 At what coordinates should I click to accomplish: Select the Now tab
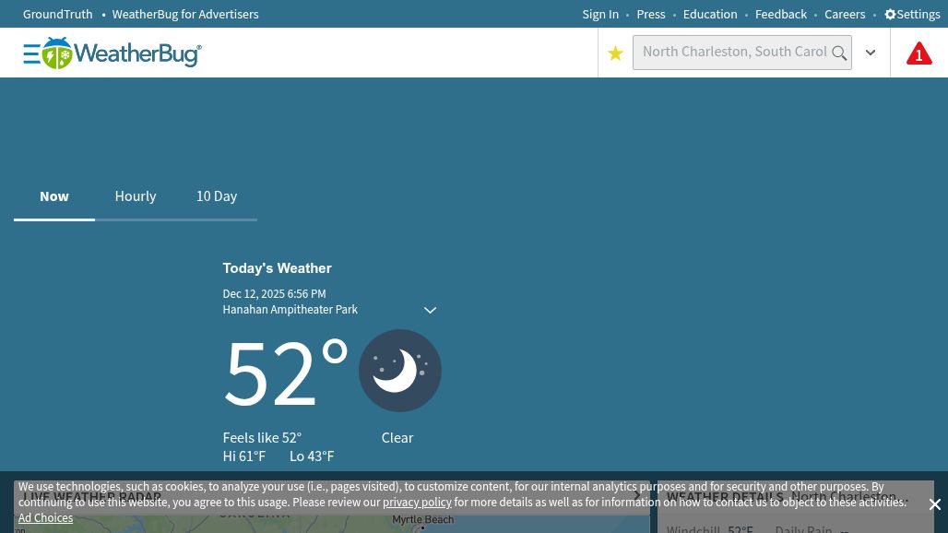pyautogui.click(x=54, y=196)
